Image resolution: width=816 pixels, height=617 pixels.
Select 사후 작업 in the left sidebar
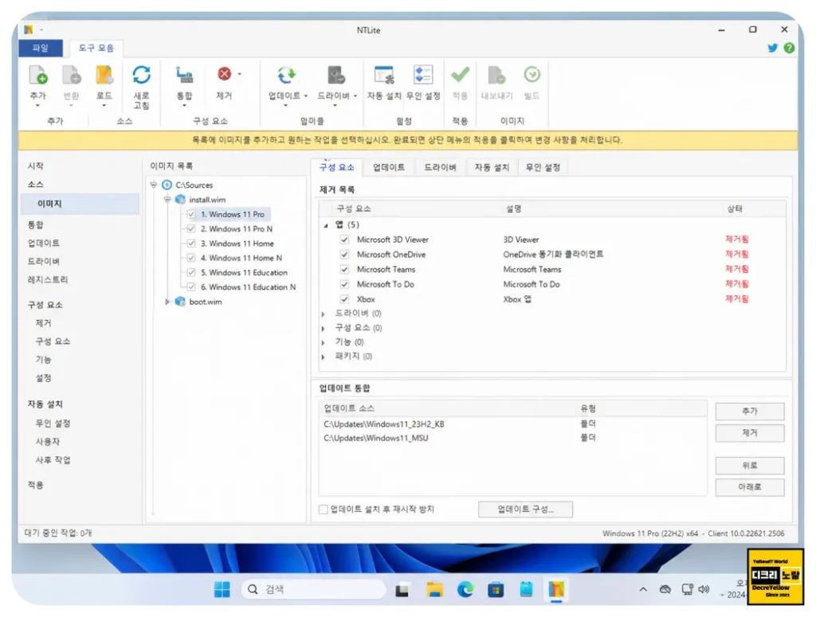click(53, 460)
